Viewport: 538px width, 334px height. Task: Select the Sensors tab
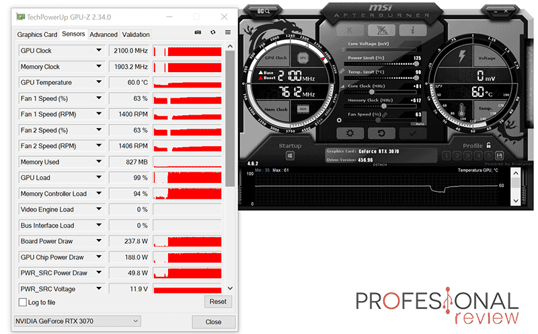(73, 34)
